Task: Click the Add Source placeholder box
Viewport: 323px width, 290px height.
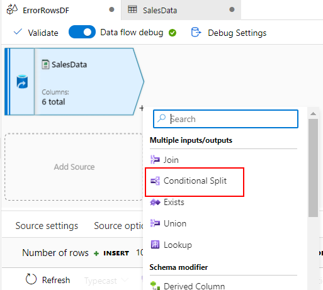Action: click(x=74, y=167)
